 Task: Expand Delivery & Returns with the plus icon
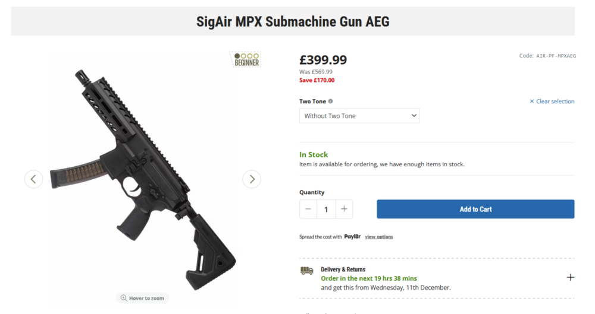point(570,277)
